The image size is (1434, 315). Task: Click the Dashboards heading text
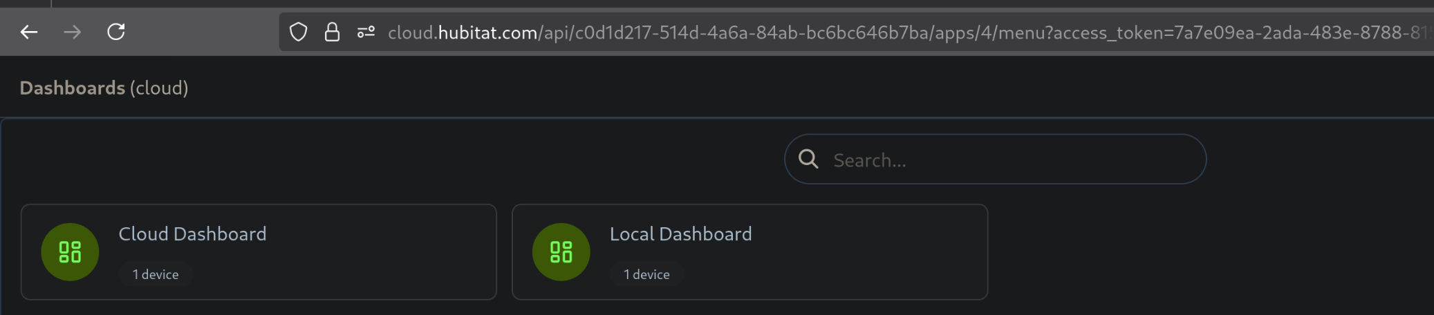72,88
